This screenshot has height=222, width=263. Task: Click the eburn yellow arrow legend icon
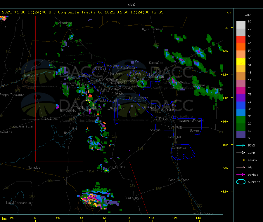[241, 160]
